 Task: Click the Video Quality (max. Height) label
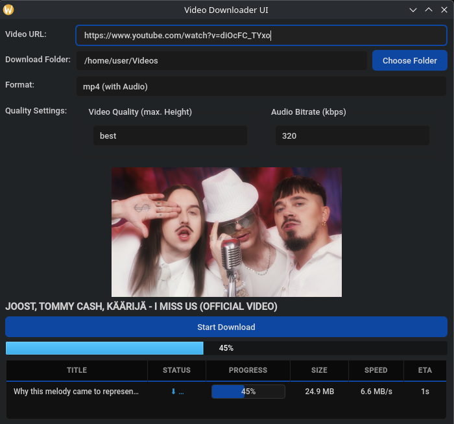(x=140, y=112)
